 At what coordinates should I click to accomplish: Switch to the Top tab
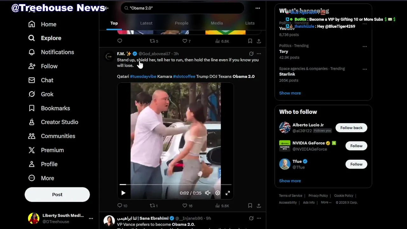[114, 23]
